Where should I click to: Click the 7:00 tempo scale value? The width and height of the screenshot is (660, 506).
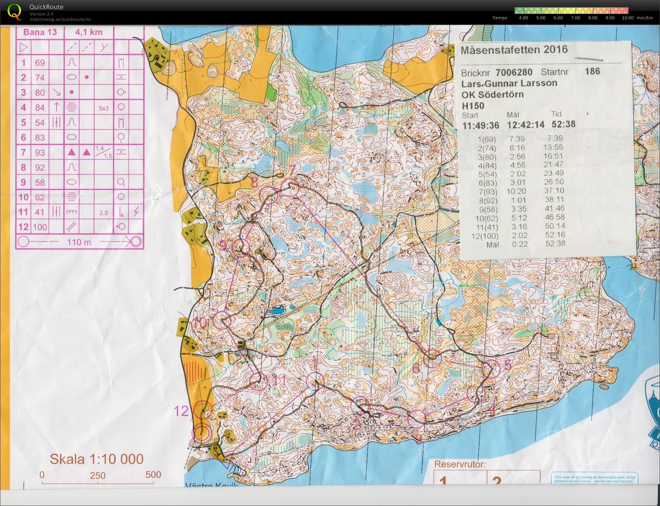pyautogui.click(x=575, y=18)
